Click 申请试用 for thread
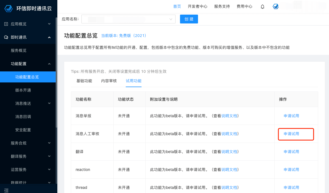This screenshot has width=329, height=193. pos(291,187)
